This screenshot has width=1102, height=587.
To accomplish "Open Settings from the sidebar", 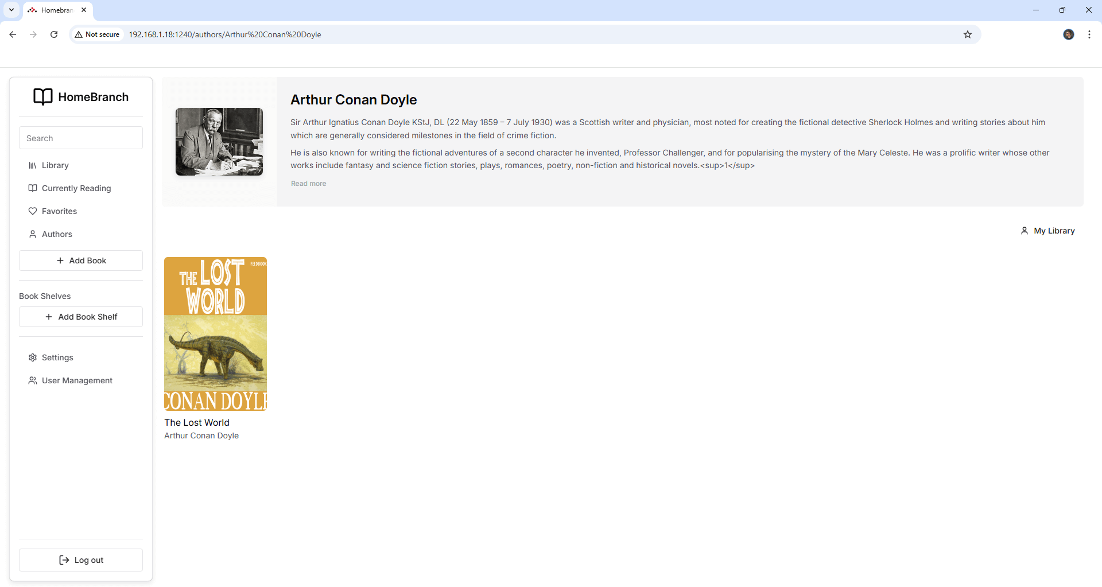I will click(x=57, y=357).
